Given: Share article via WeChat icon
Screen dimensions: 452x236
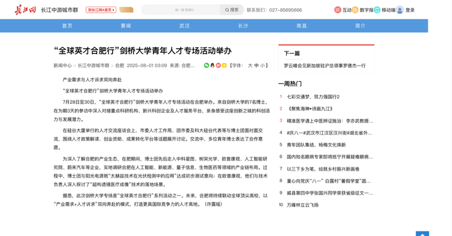Looking at the screenshot, I should click(206, 66).
